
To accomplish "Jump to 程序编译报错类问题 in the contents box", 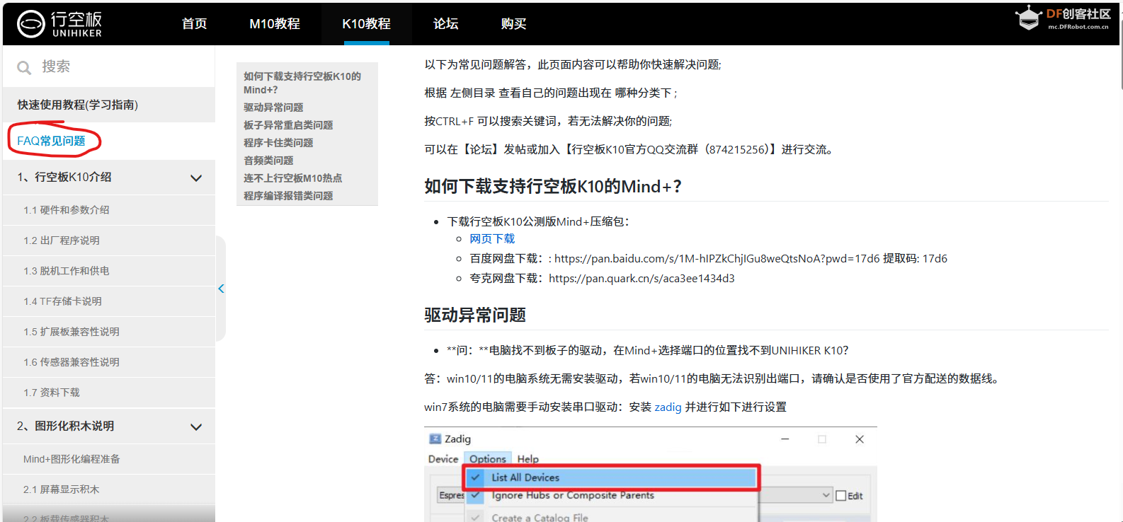I will [x=288, y=196].
